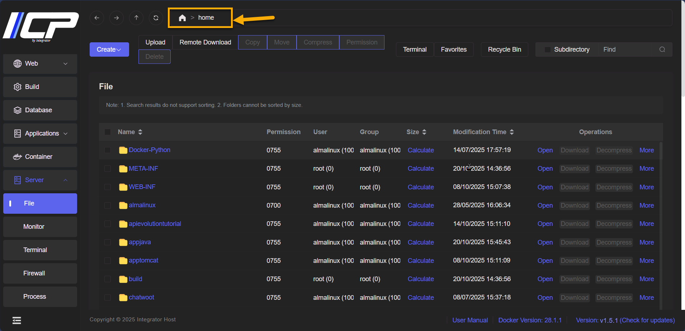Go up one directory level
Screen dimensions: 685x331
pyautogui.click(x=136, y=18)
